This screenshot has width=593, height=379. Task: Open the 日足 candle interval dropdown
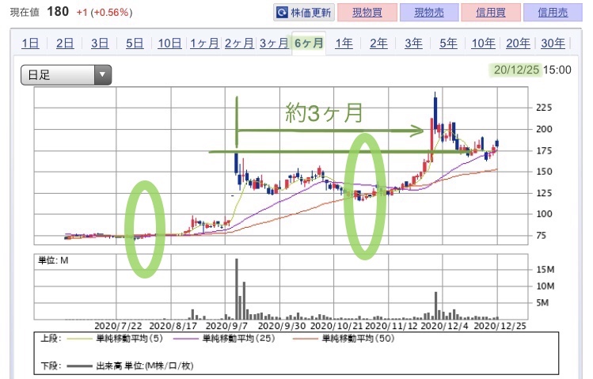pos(66,75)
